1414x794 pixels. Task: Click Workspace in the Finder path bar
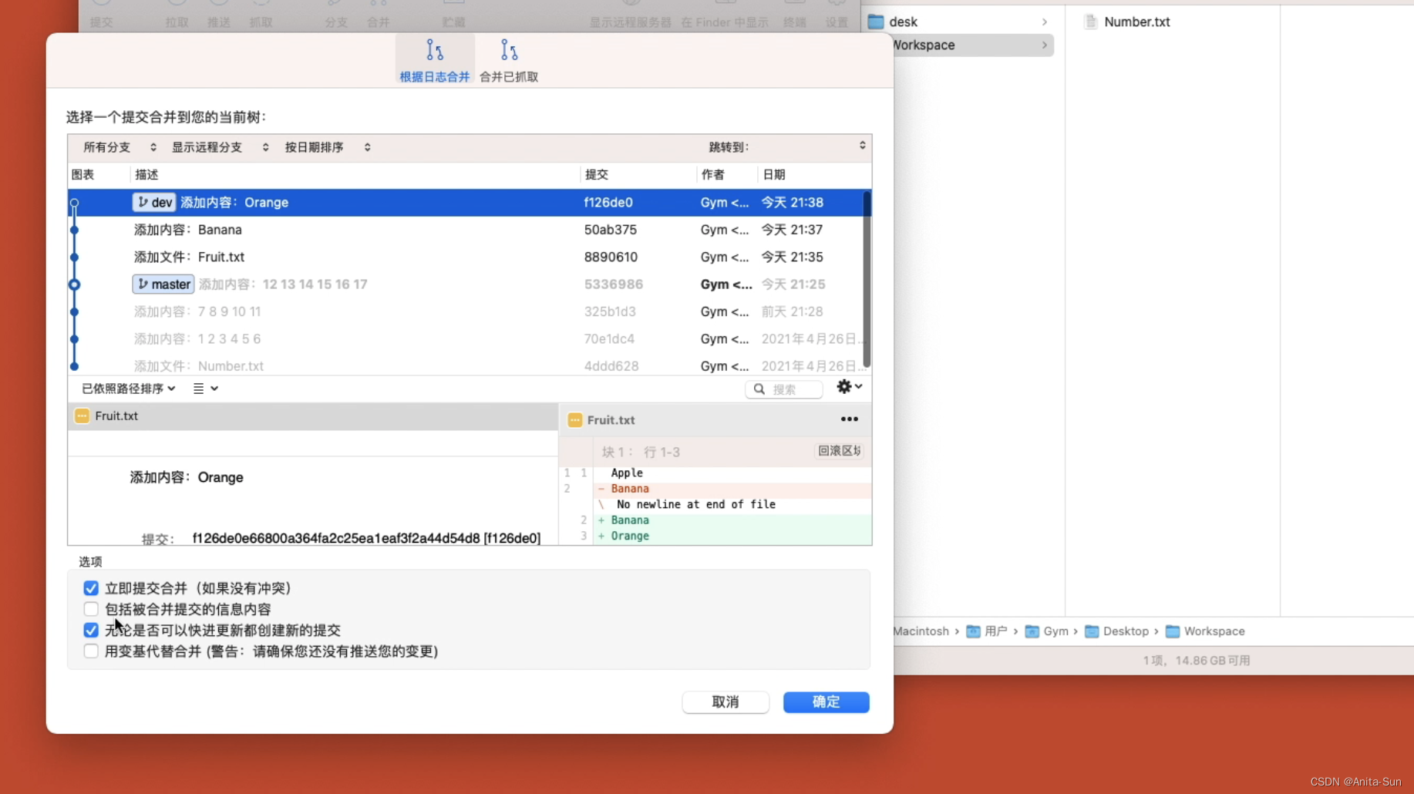pyautogui.click(x=1205, y=631)
